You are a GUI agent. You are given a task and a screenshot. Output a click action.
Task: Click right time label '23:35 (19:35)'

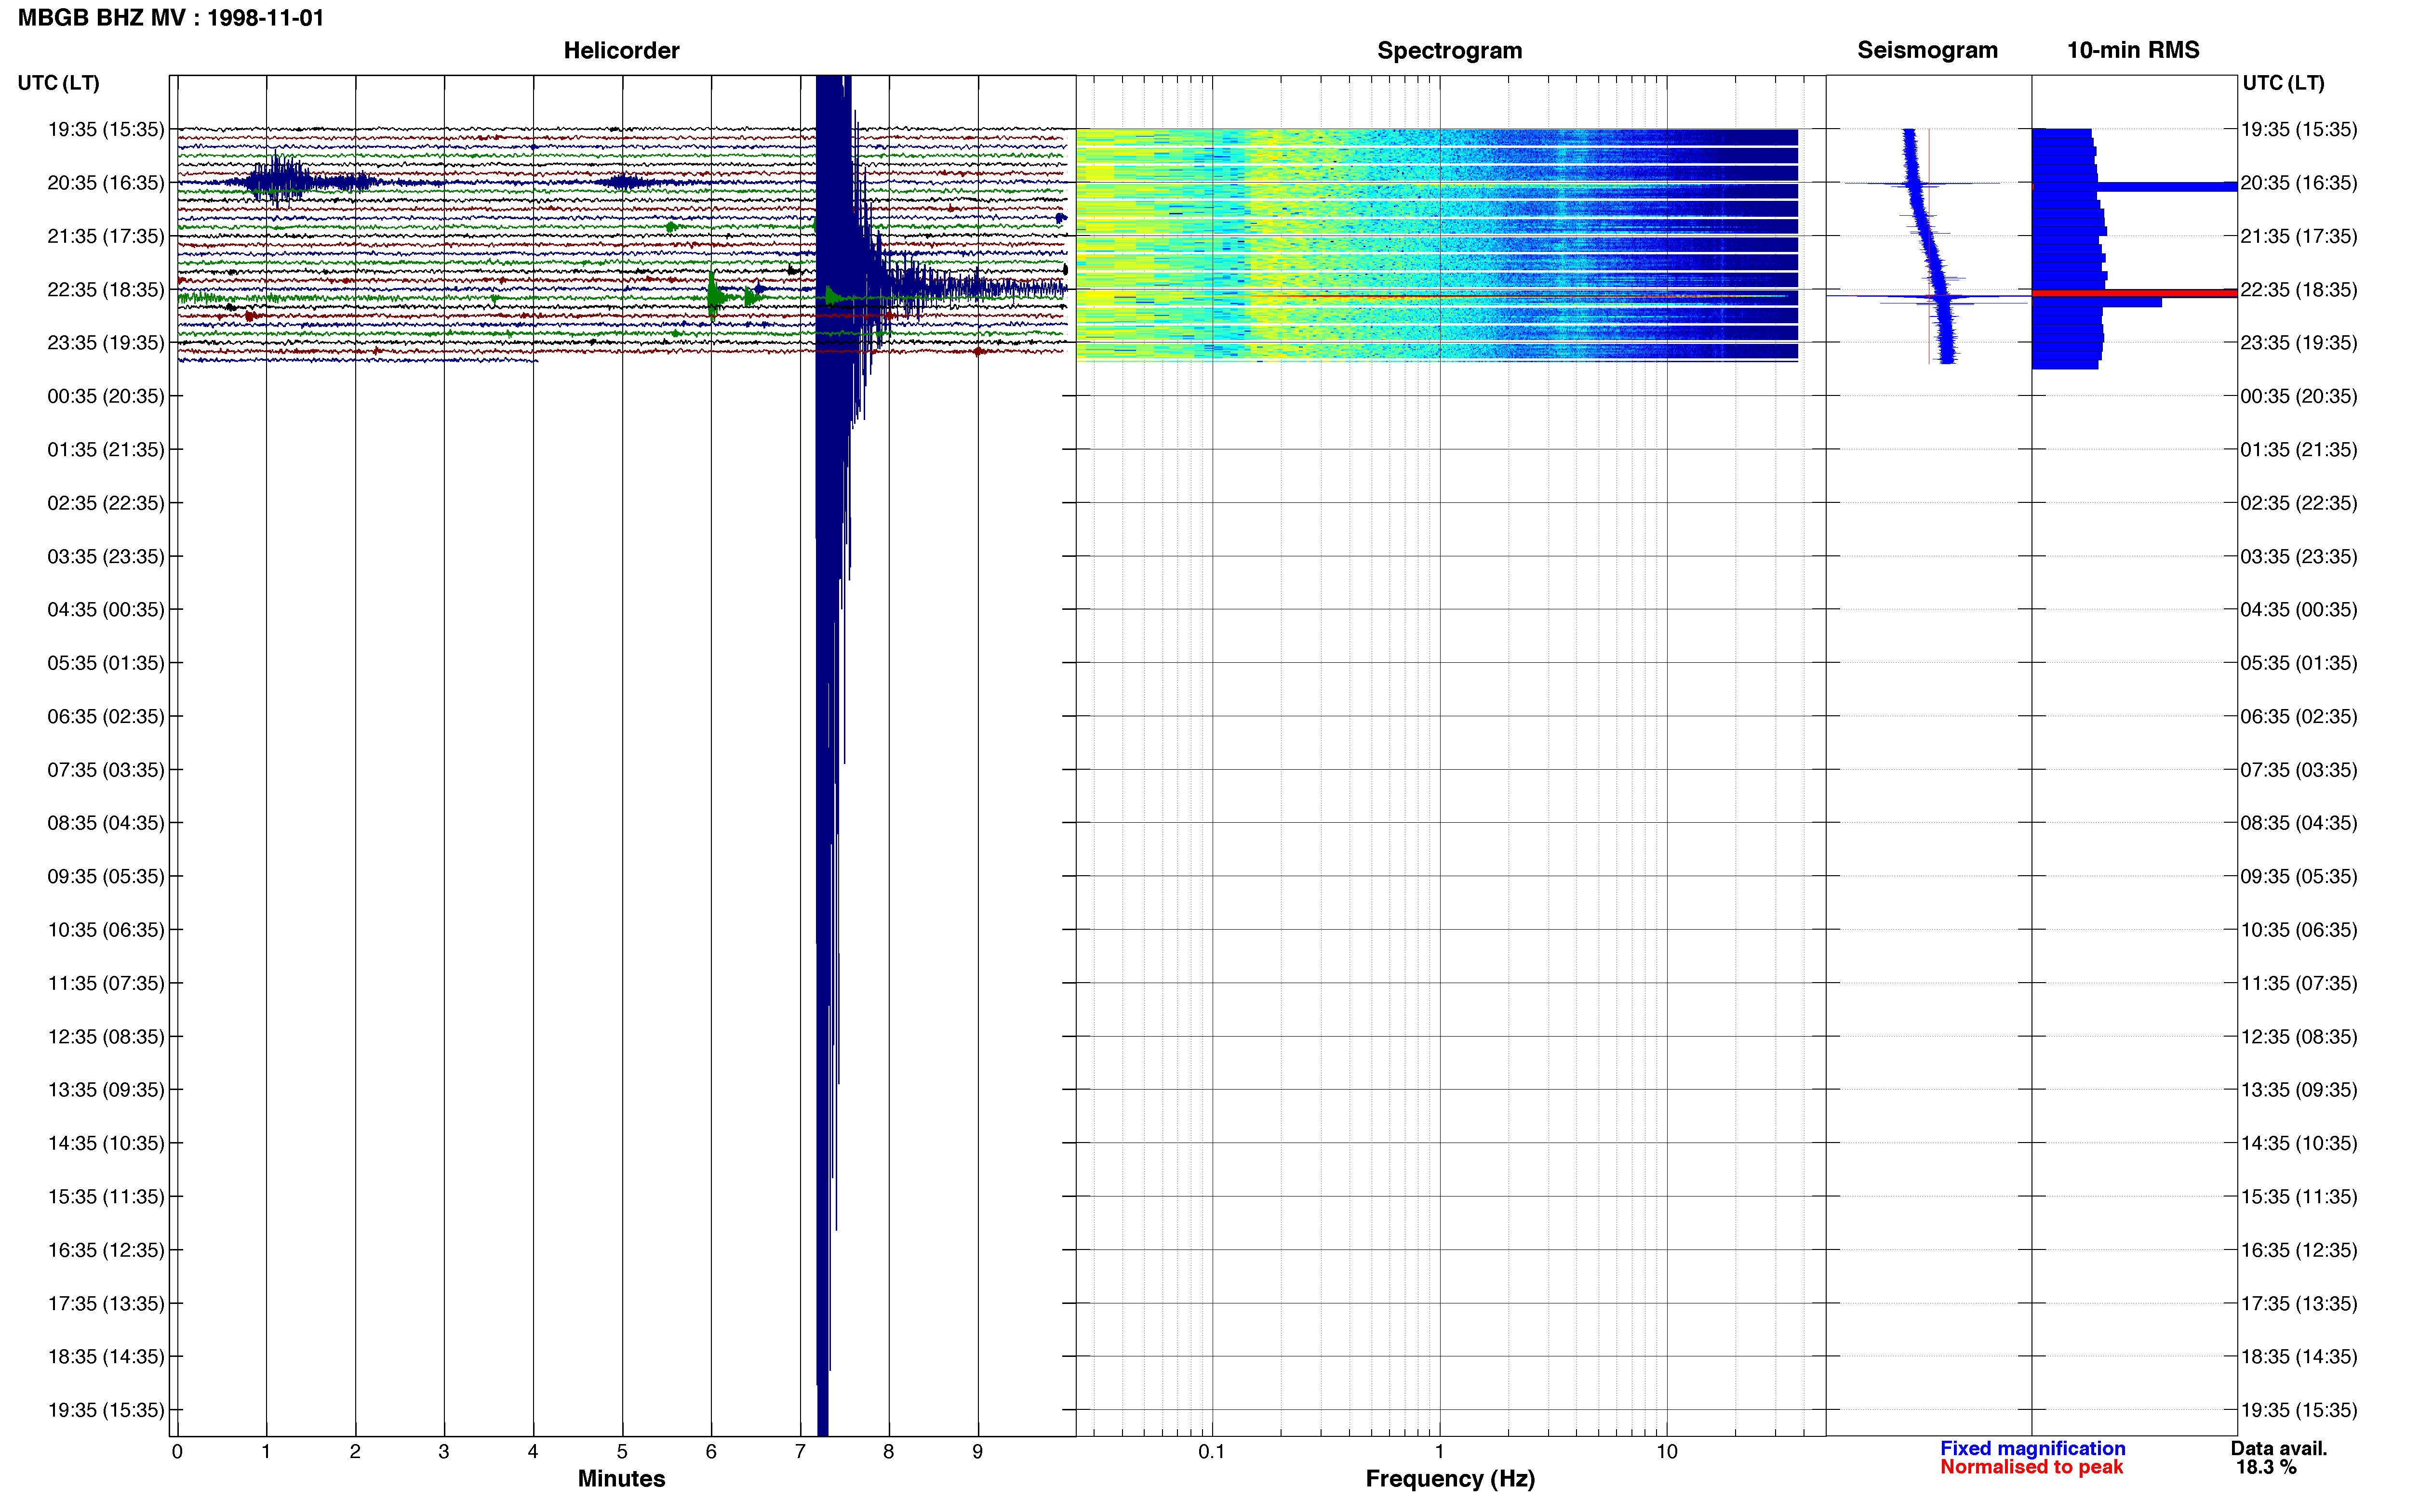2299,343
